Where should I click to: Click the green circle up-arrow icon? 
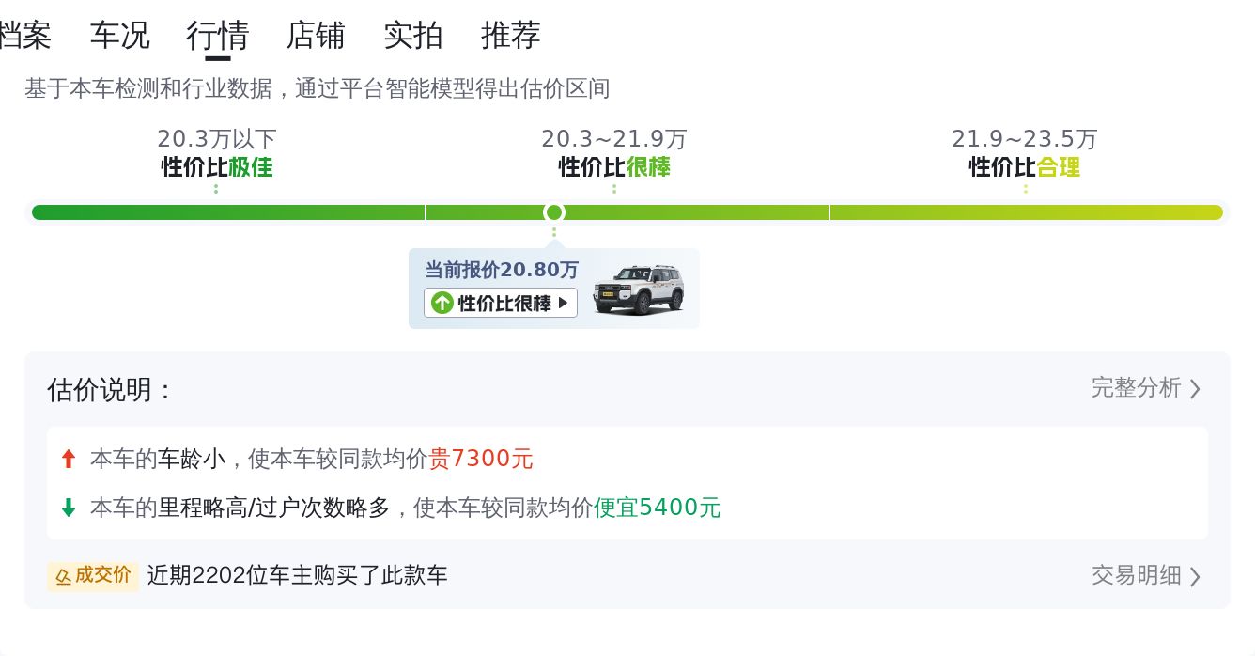point(442,303)
